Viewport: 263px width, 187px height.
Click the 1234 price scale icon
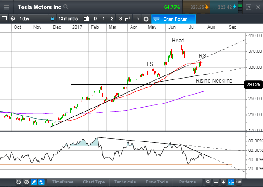coord(238,182)
